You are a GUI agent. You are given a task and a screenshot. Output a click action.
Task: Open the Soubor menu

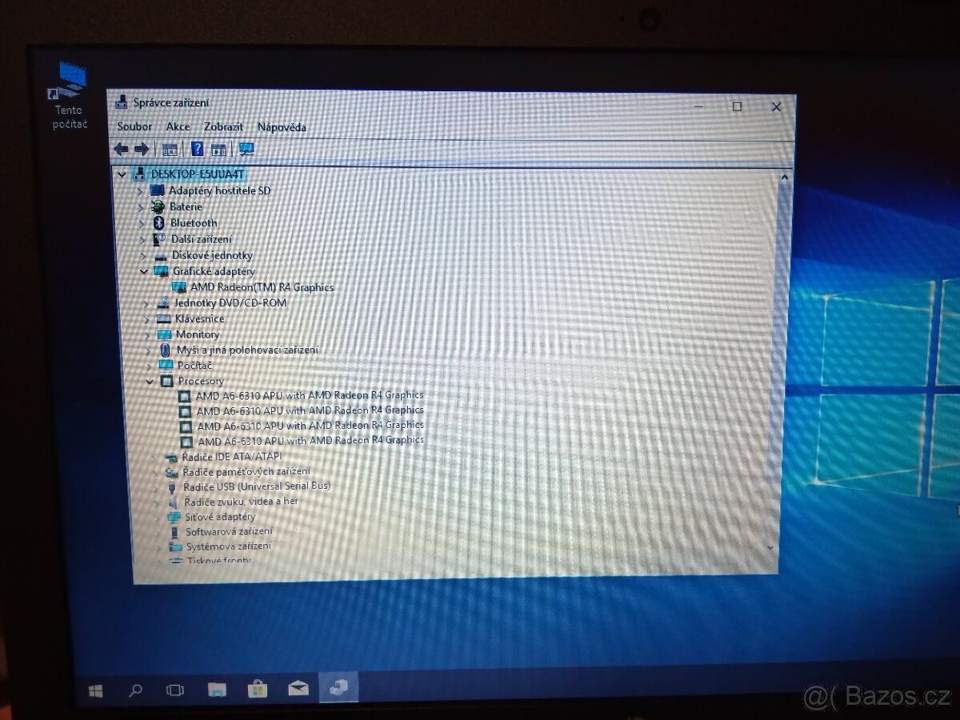pyautogui.click(x=134, y=126)
